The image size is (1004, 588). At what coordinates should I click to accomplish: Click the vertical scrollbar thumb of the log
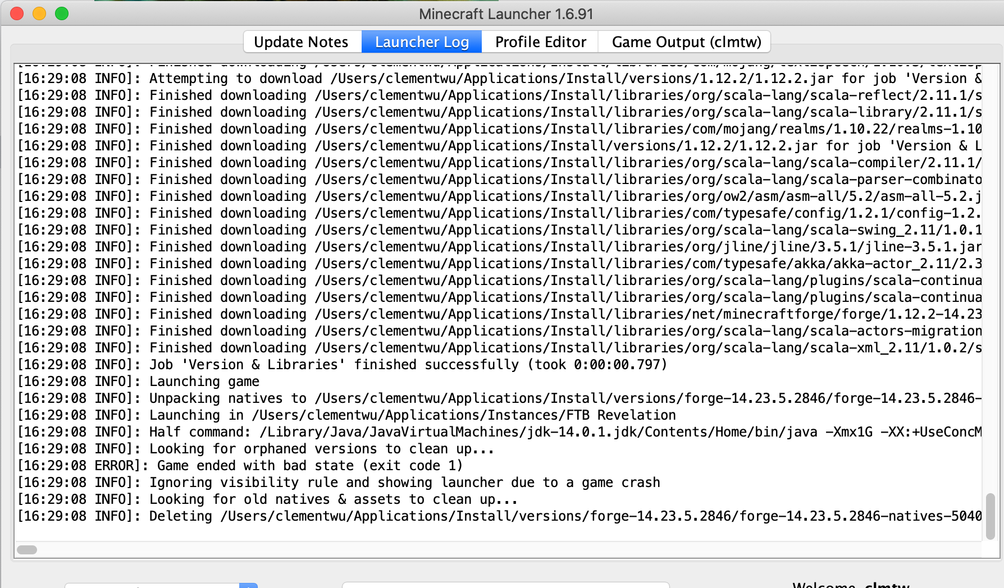(991, 516)
